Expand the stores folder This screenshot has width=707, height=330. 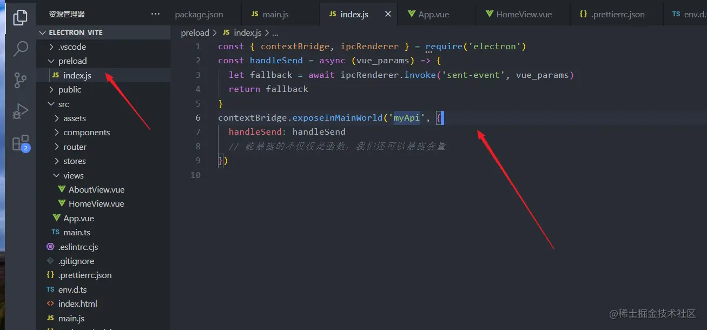[103, 161]
